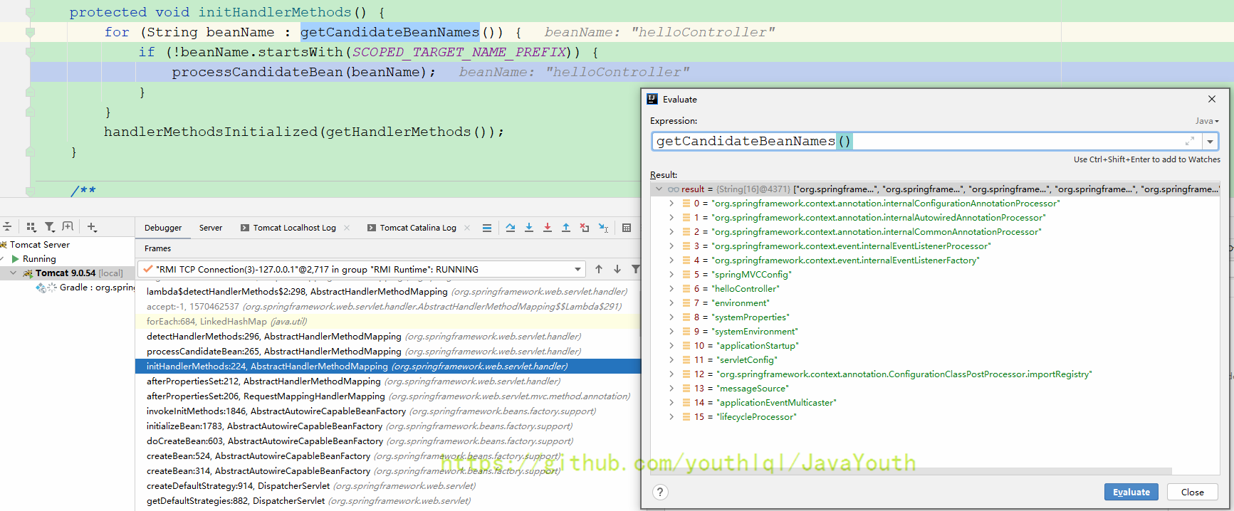The image size is (1234, 511).
Task: Click the expand expression field icon
Action: point(1189,141)
